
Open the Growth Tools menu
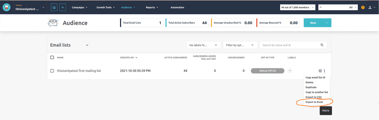(x=106, y=7)
